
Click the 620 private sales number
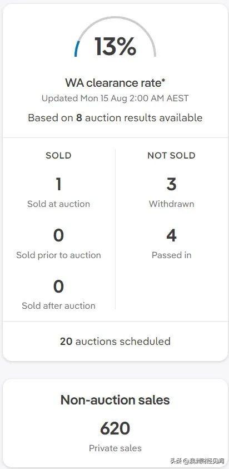coord(115,428)
